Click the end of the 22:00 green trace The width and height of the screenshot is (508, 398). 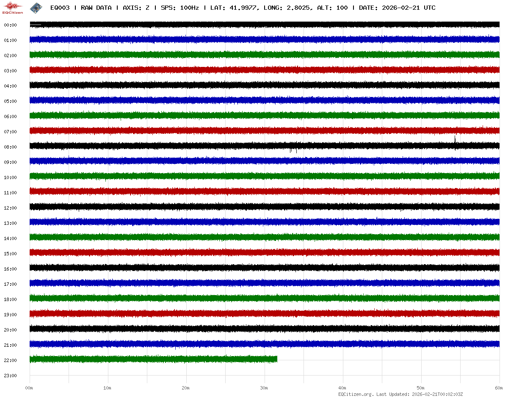pos(276,359)
